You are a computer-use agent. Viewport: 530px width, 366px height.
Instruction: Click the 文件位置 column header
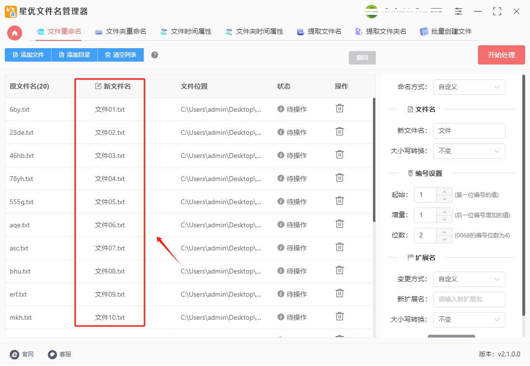(x=194, y=86)
